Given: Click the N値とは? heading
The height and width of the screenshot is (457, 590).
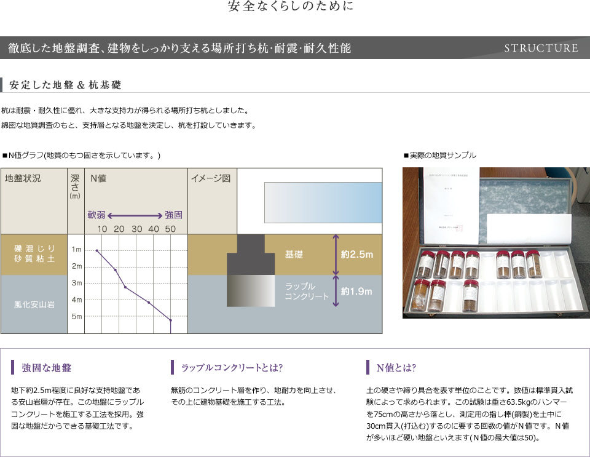Looking at the screenshot, I should click(x=396, y=368).
